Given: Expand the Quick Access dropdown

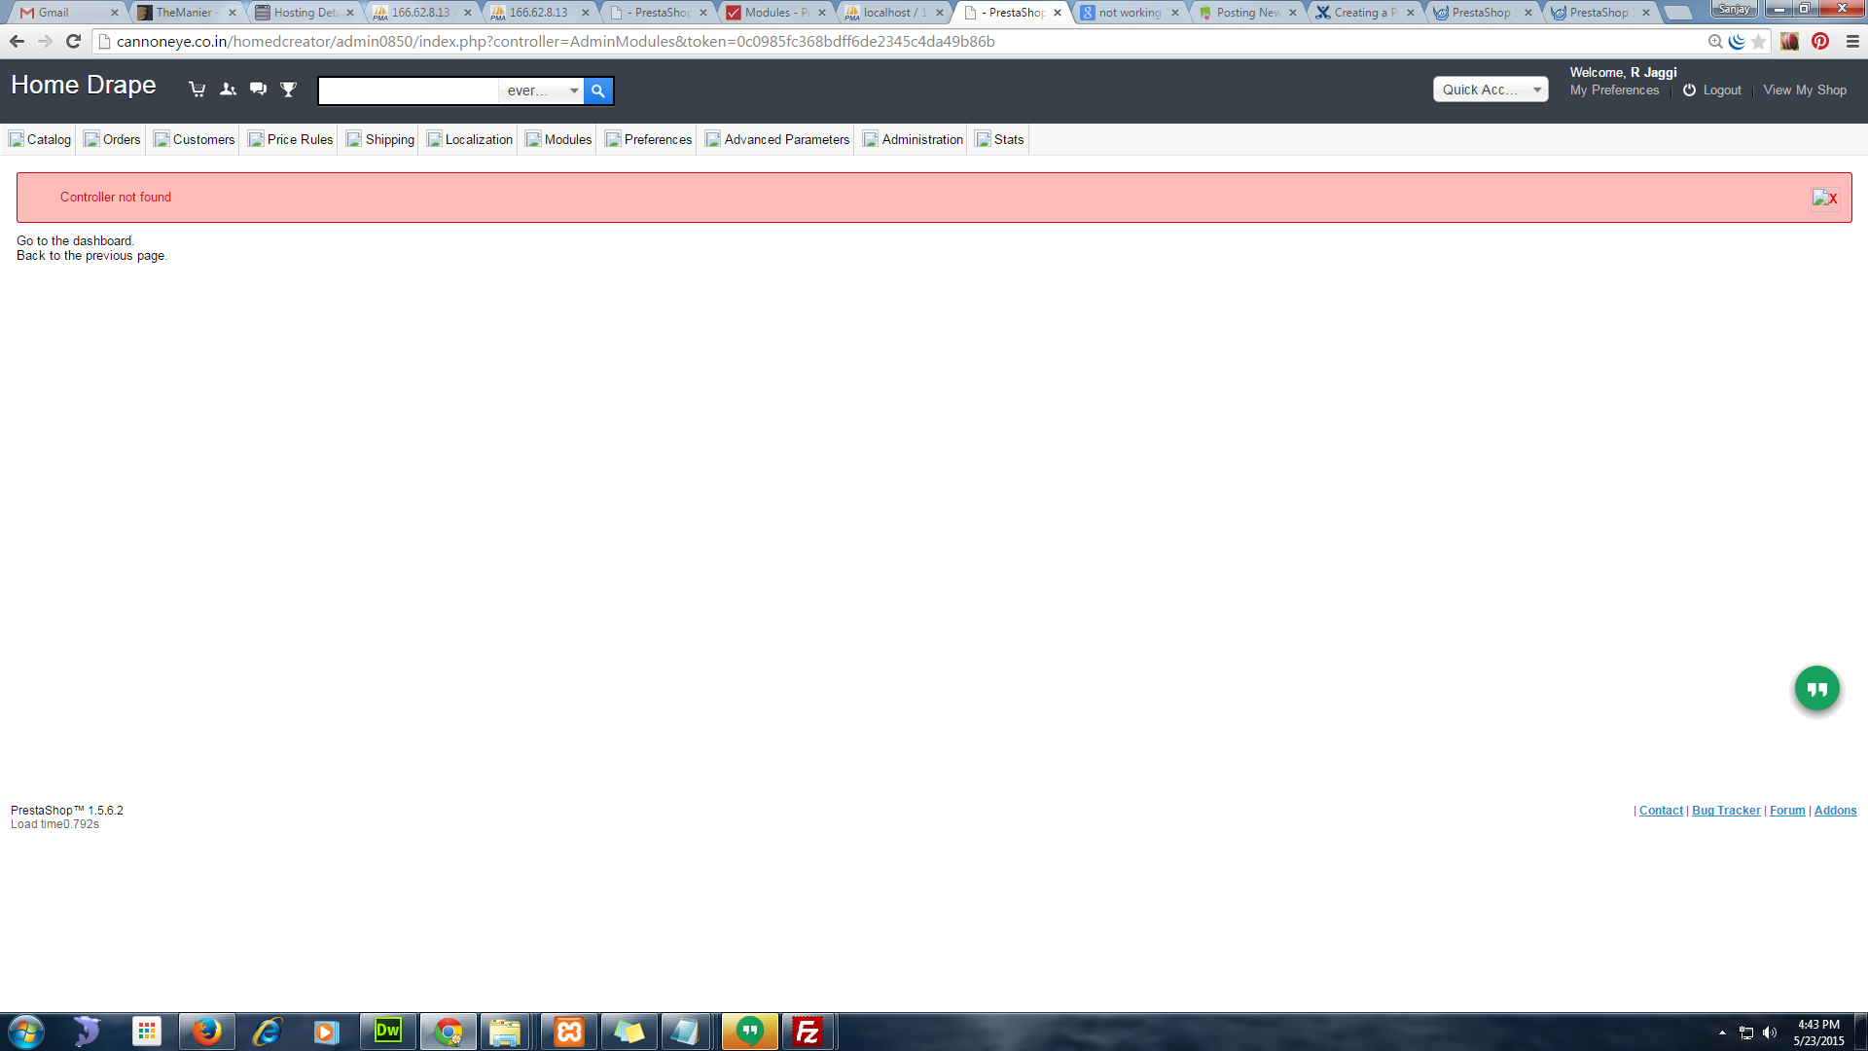Looking at the screenshot, I should pos(1490,90).
